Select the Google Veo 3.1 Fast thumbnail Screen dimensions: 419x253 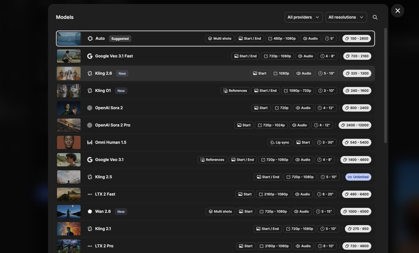(x=69, y=56)
